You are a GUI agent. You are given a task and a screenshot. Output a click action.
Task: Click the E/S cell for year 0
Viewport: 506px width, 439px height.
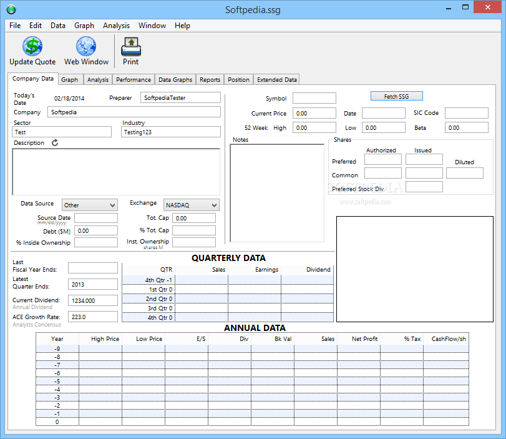click(x=187, y=422)
